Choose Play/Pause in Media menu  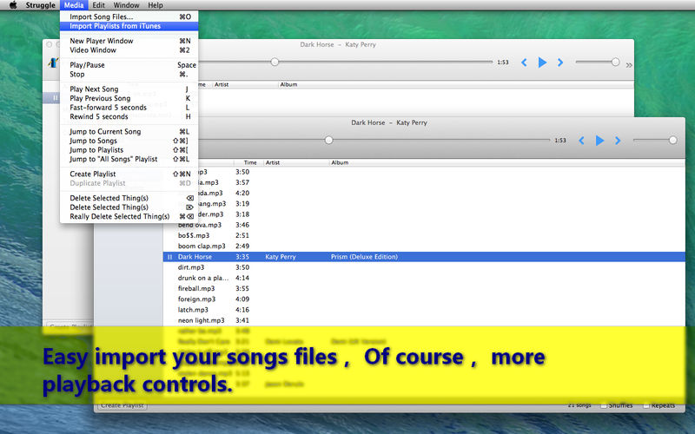(129, 65)
